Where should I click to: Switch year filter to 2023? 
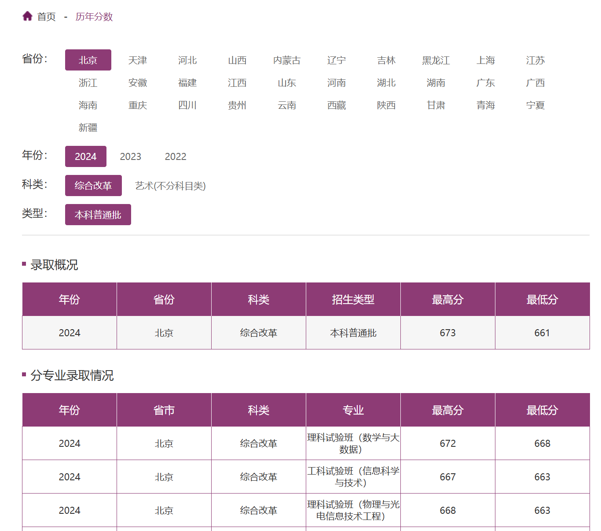pos(131,156)
